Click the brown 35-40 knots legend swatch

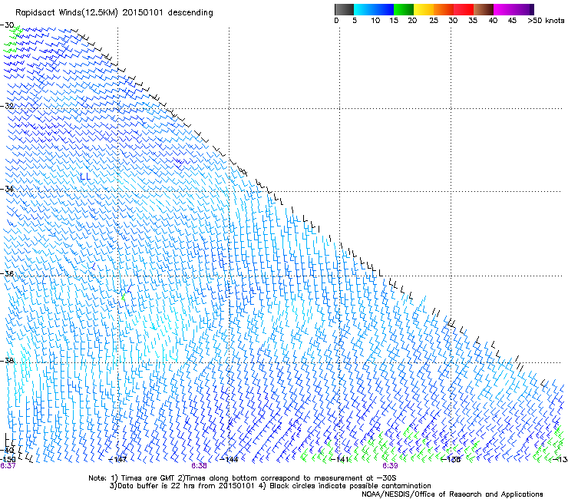coord(484,9)
